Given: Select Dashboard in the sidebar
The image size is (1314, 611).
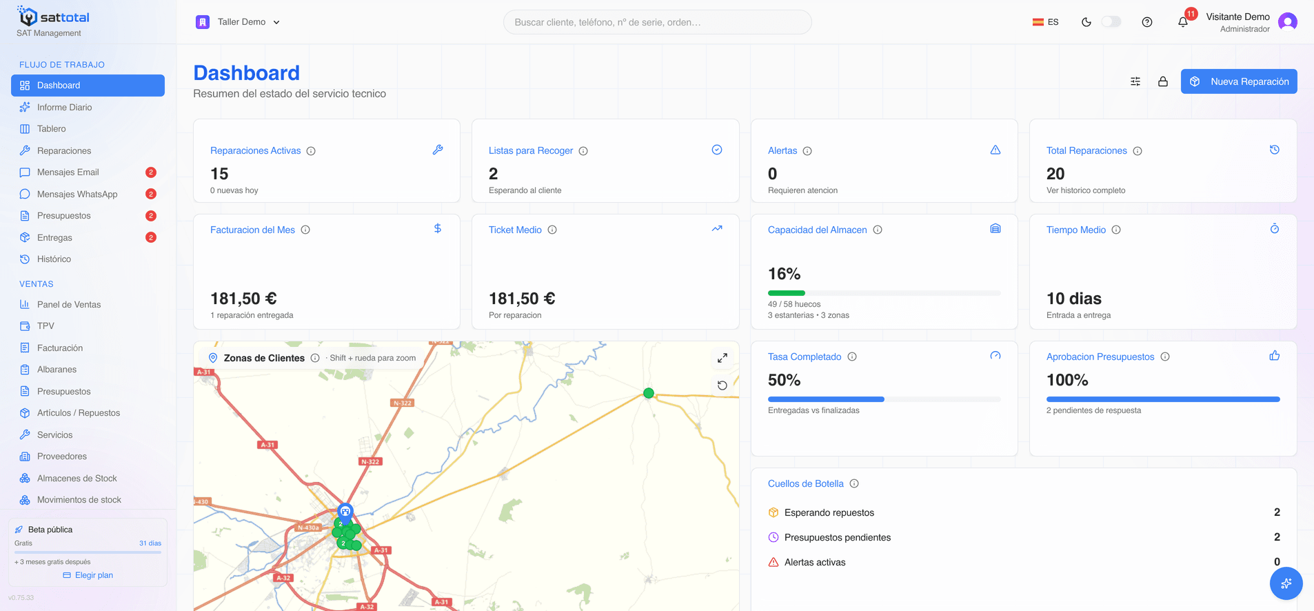Looking at the screenshot, I should pyautogui.click(x=88, y=86).
